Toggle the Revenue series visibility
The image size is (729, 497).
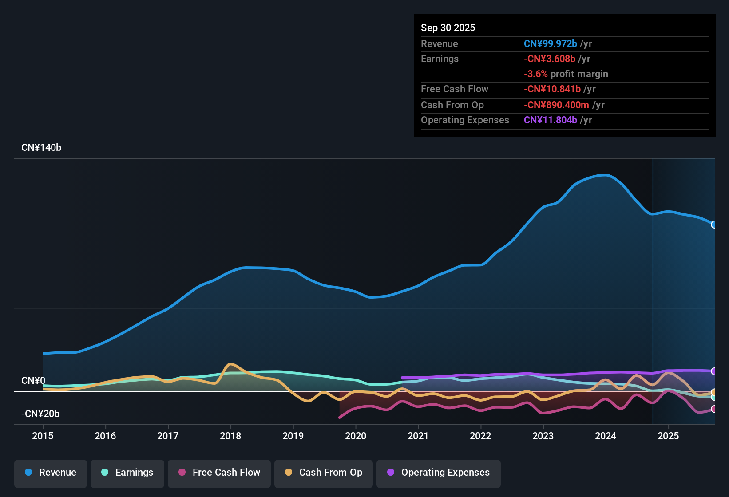coord(50,473)
